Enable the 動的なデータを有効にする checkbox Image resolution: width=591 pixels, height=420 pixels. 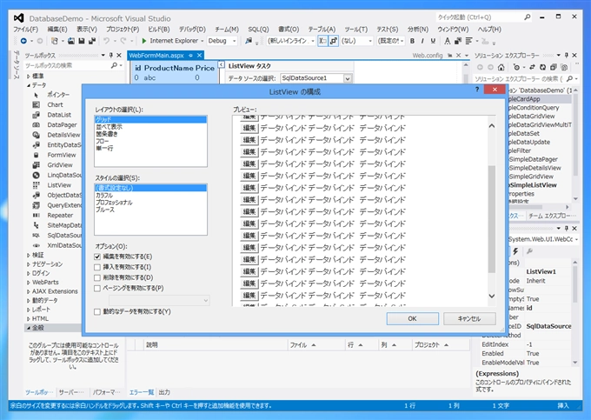coord(97,311)
